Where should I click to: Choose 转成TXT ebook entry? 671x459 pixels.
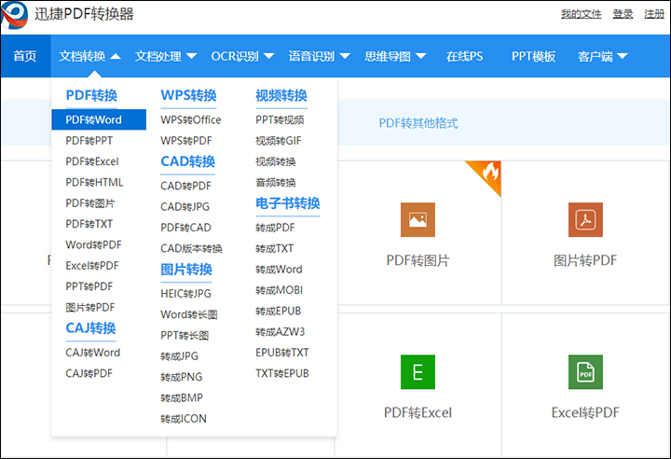coord(274,248)
